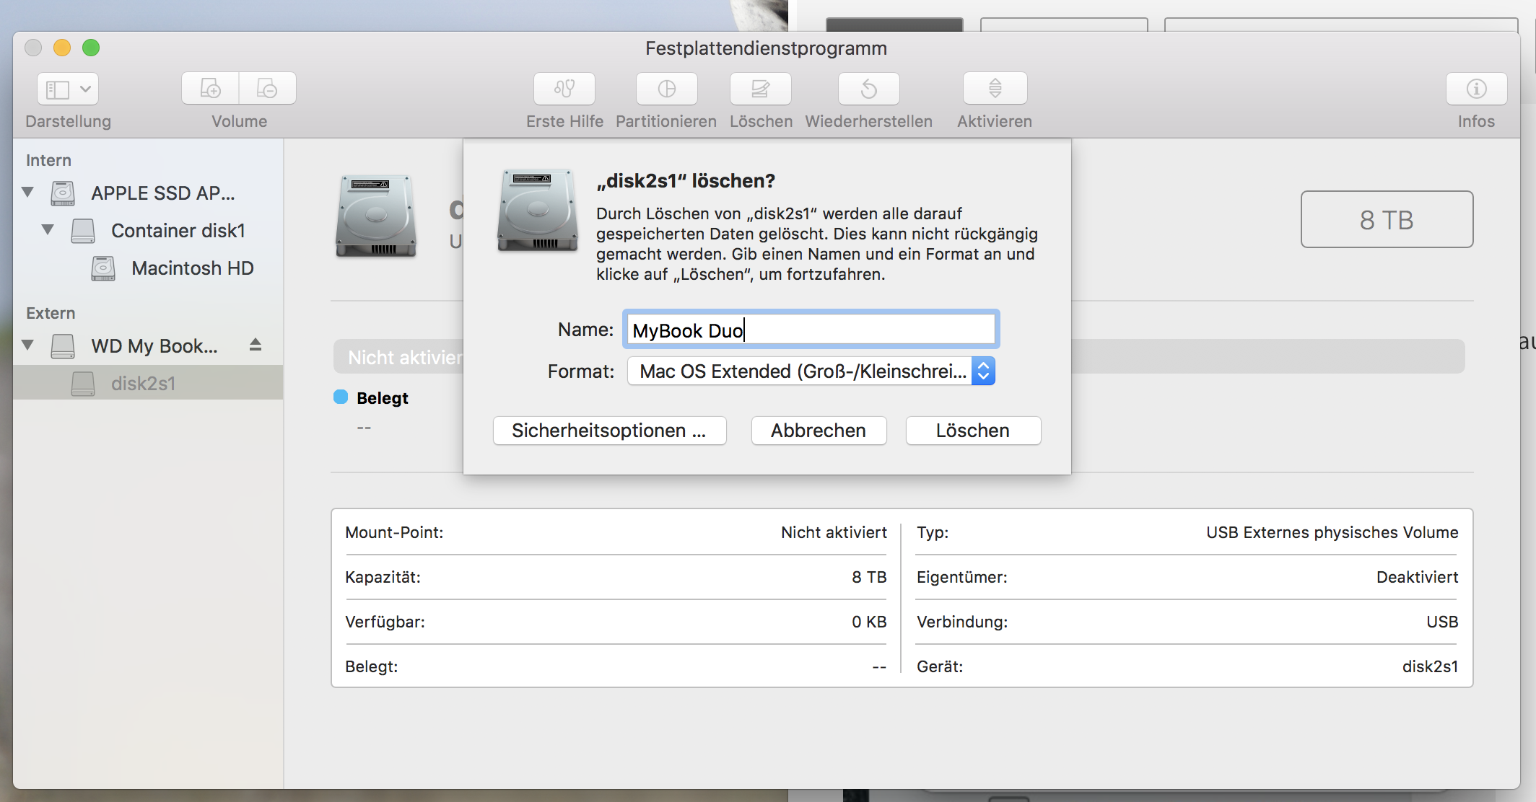Click into the Name text field

810,330
